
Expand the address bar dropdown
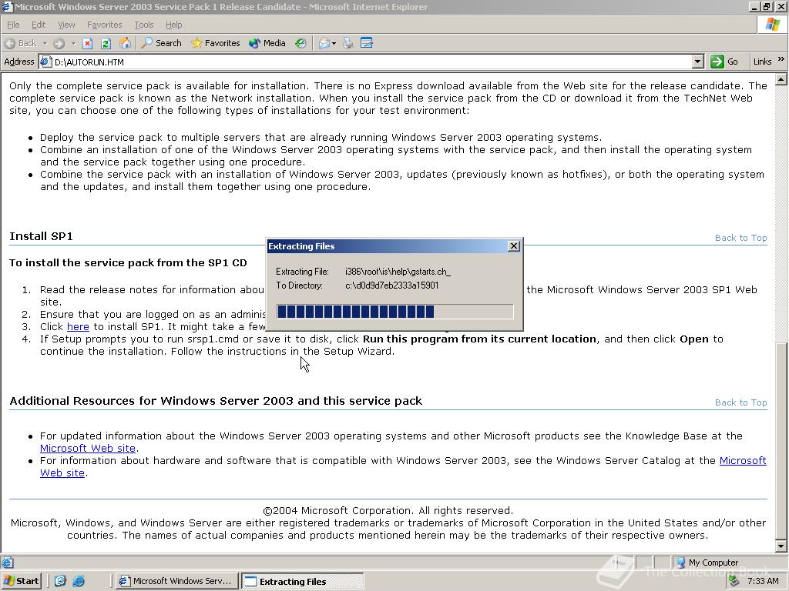pos(697,62)
